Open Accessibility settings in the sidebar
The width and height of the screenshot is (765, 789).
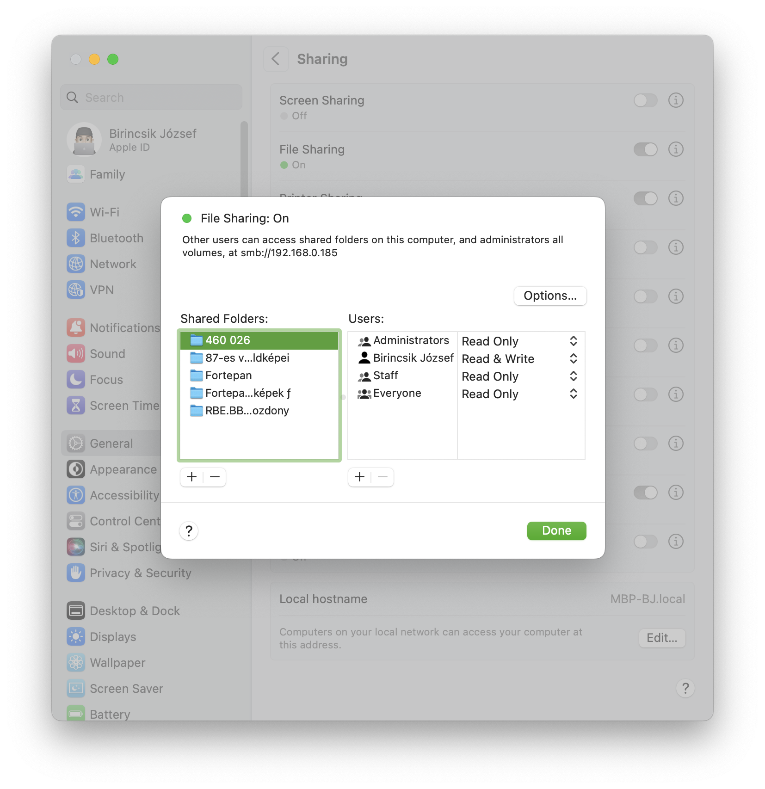(x=113, y=495)
